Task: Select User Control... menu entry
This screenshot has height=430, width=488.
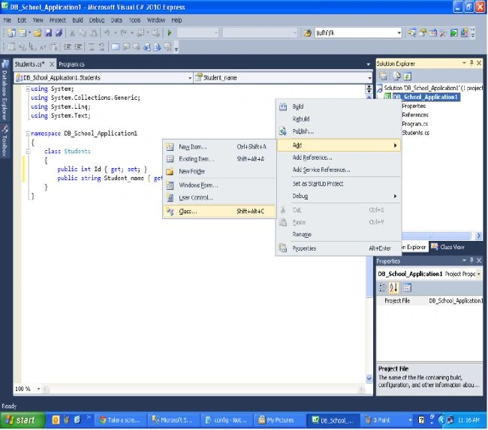Action: (219, 198)
